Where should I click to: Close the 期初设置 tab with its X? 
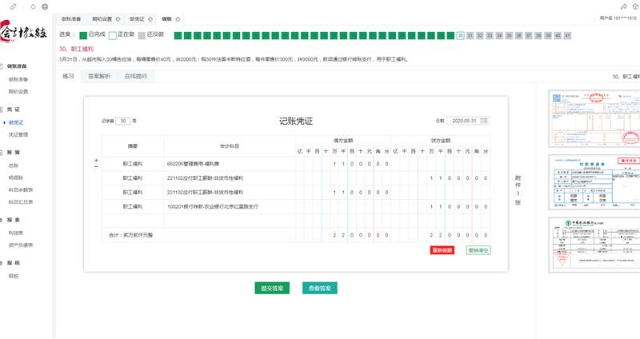tap(118, 18)
